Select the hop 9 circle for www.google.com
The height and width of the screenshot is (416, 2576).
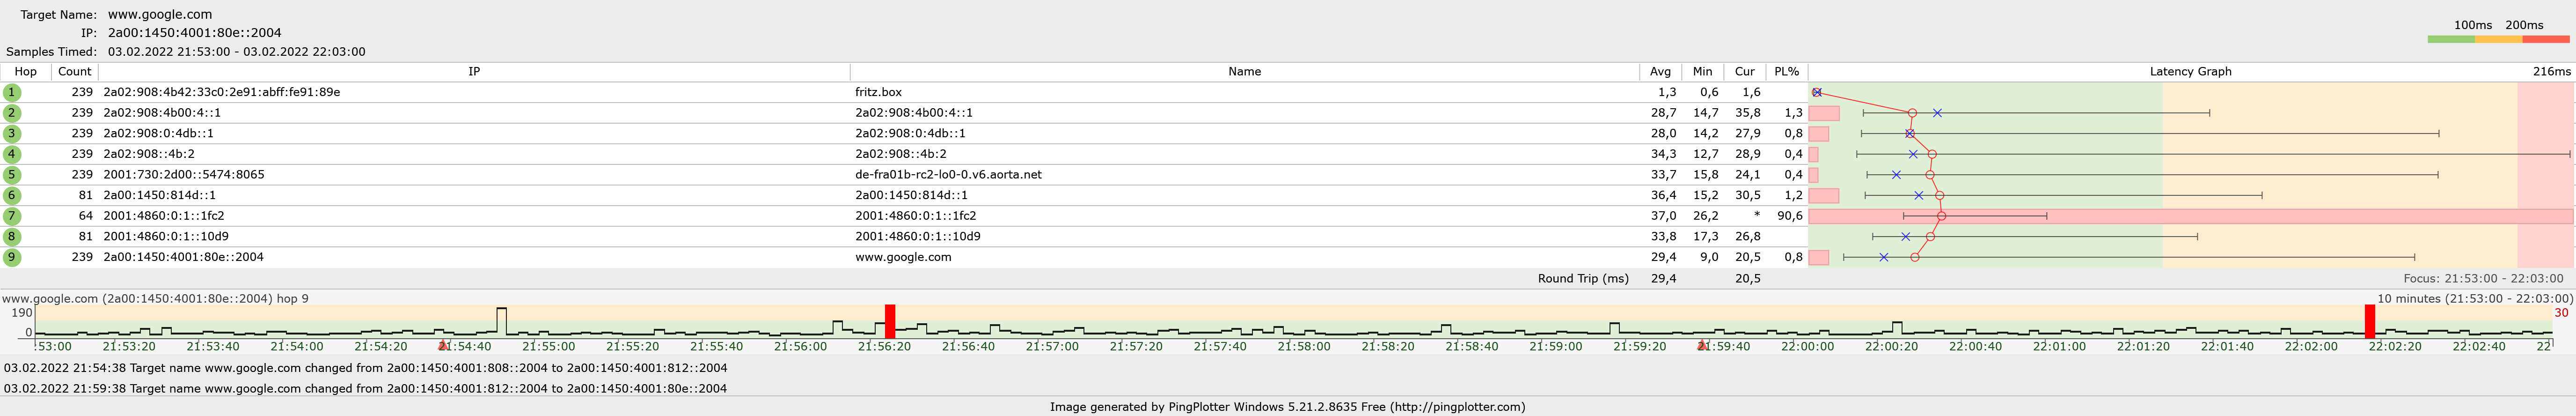(12, 257)
